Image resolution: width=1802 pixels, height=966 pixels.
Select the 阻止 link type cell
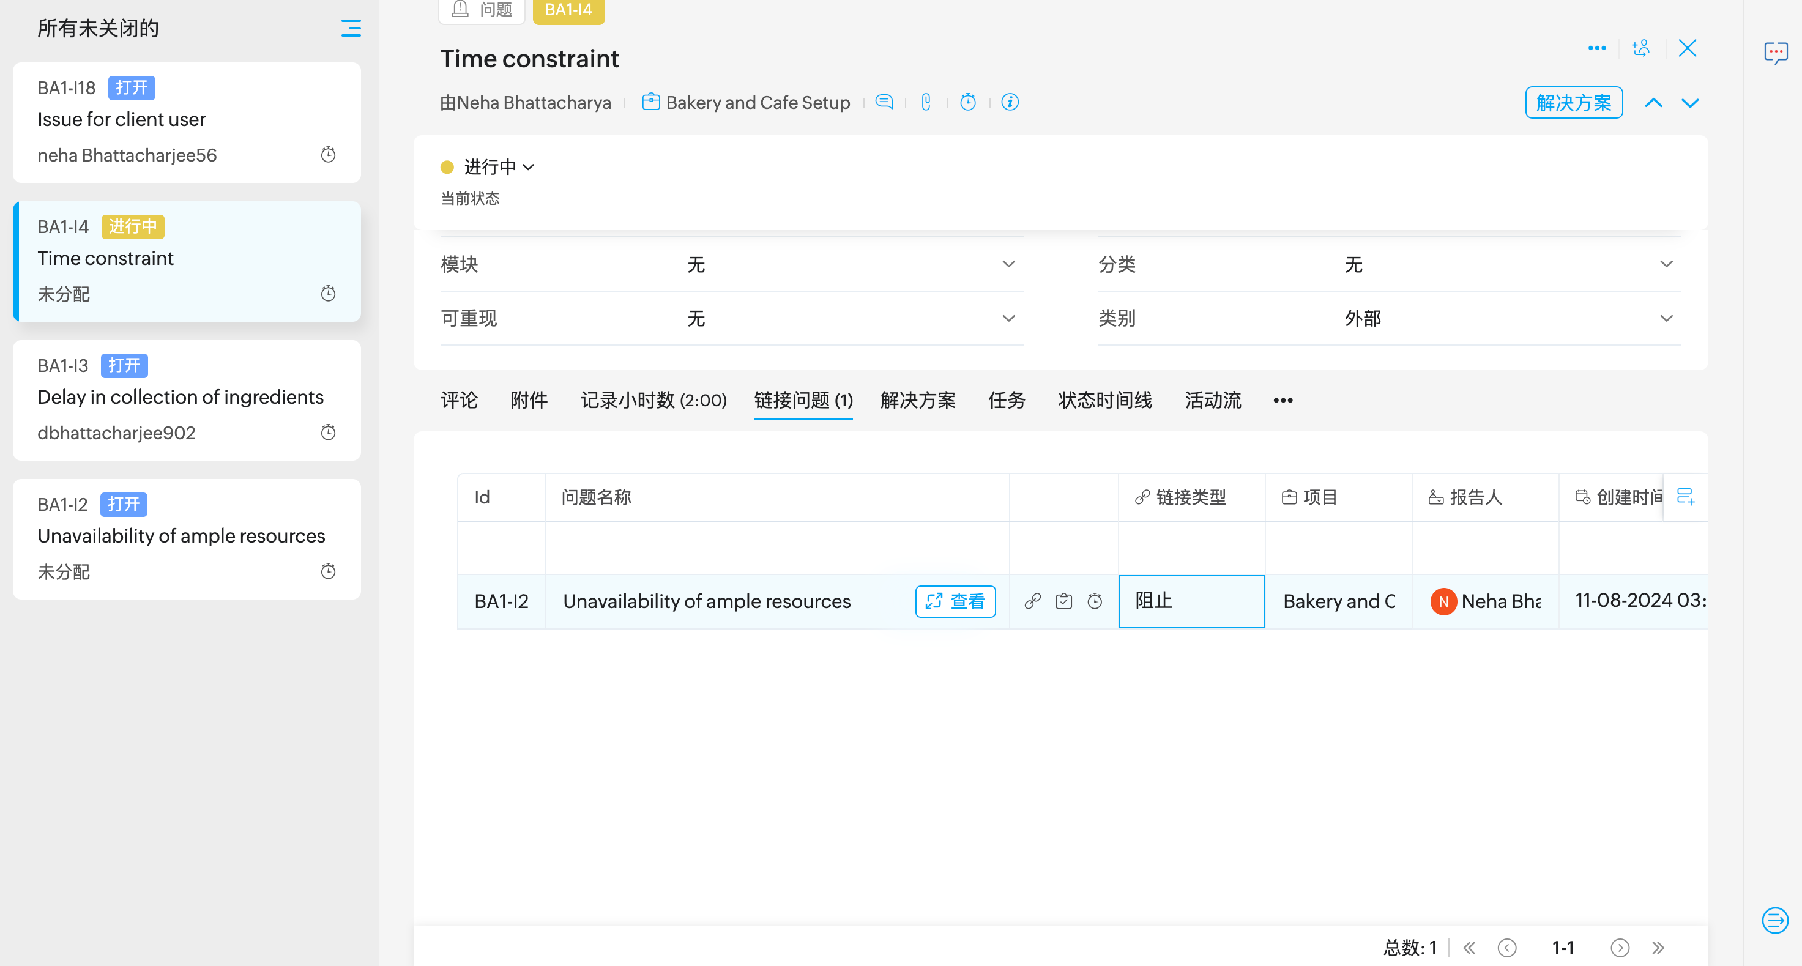[1191, 601]
